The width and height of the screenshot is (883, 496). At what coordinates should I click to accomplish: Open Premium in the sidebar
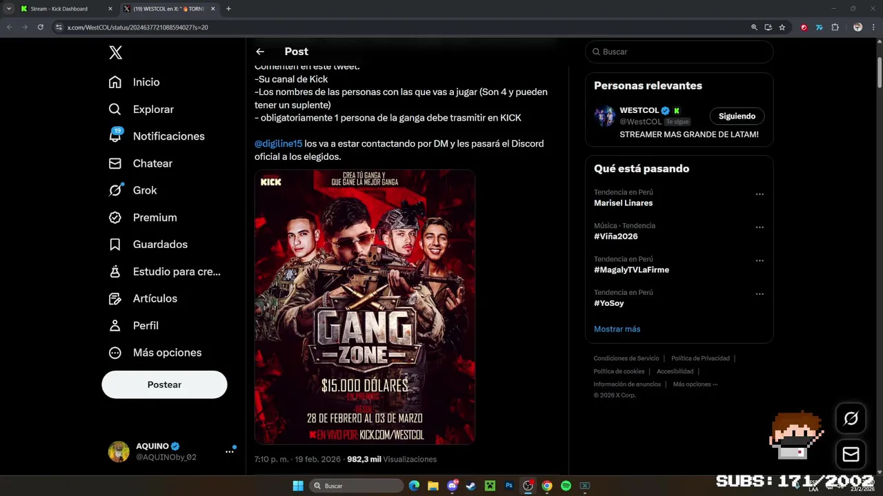143,218
